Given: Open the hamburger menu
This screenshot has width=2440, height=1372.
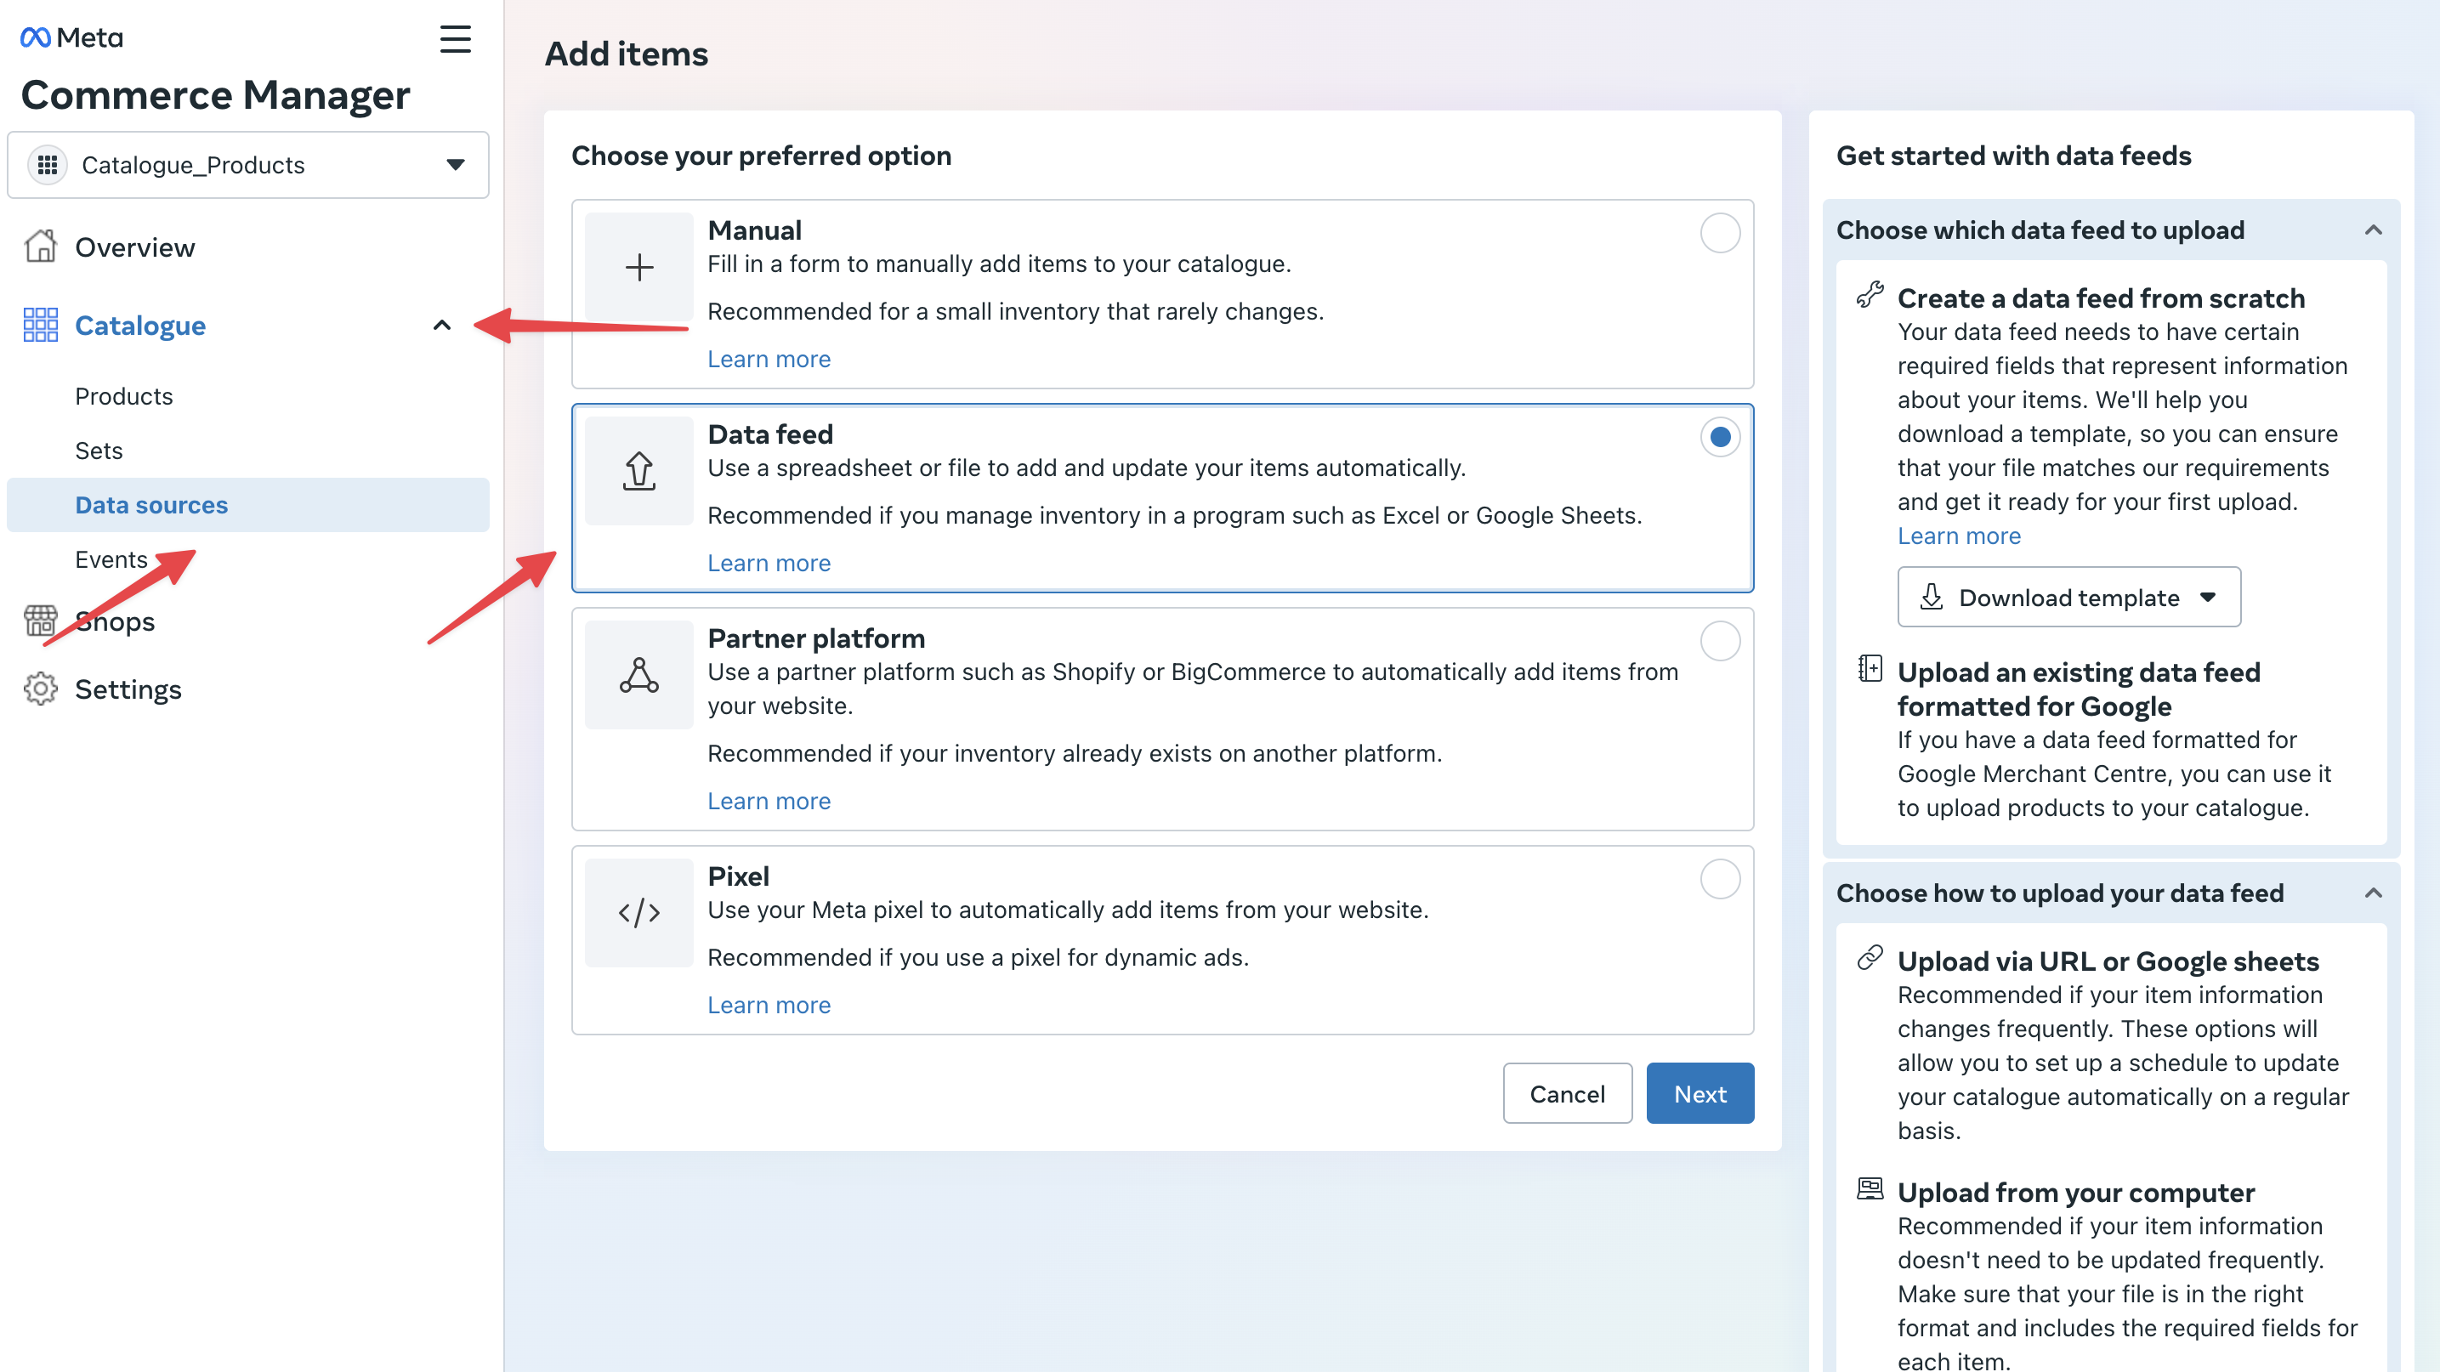Looking at the screenshot, I should click(456, 40).
